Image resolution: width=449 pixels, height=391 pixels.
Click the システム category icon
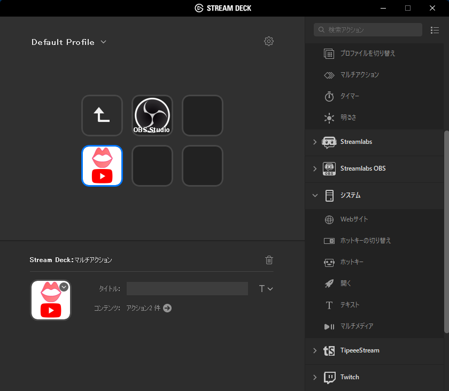pyautogui.click(x=329, y=196)
